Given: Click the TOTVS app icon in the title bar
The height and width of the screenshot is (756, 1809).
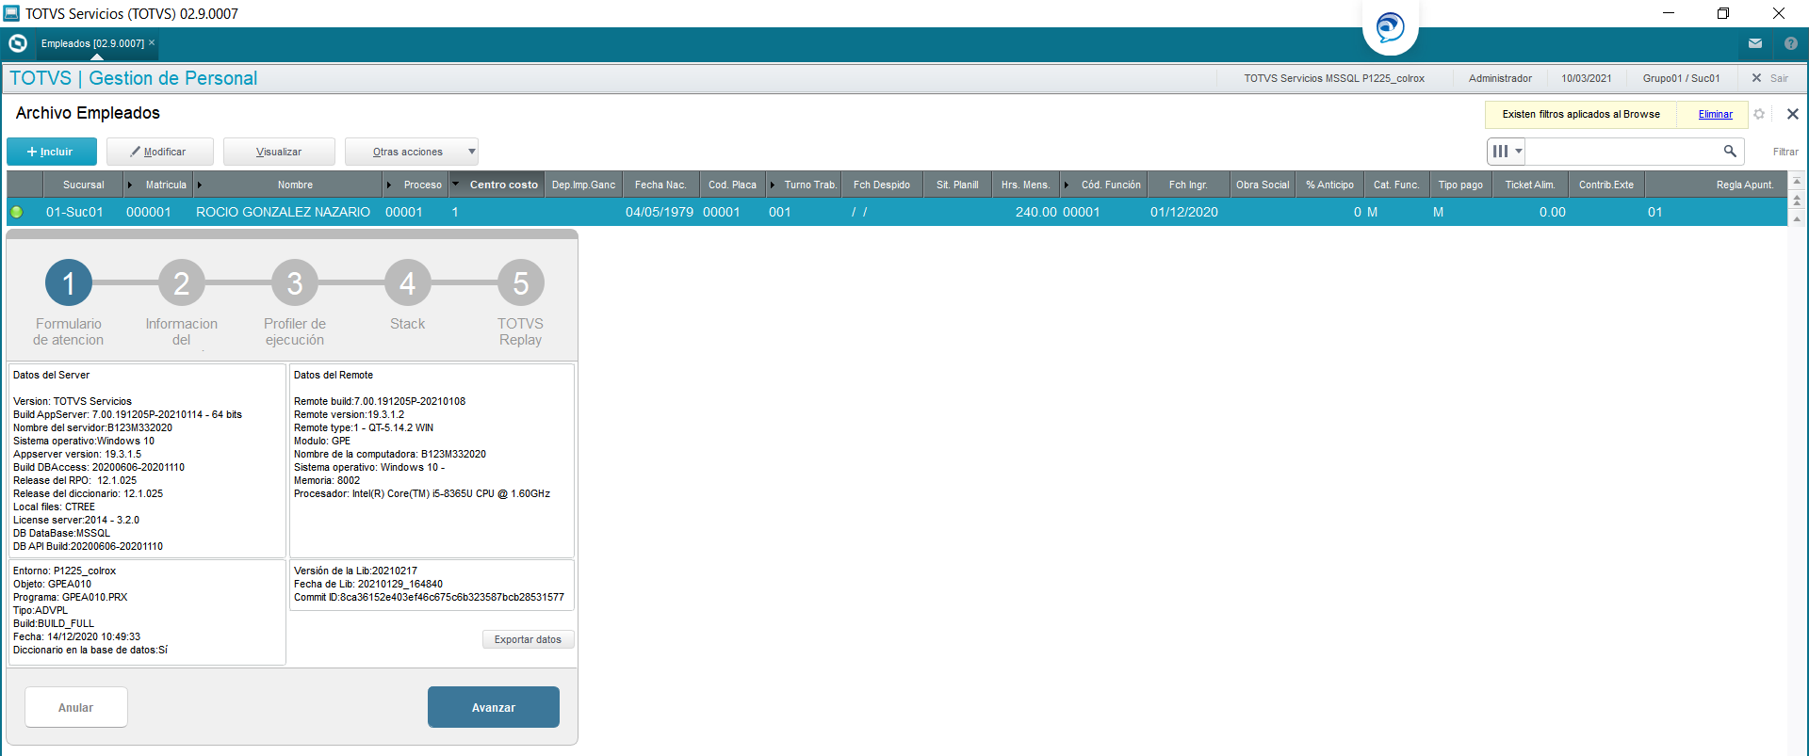Looking at the screenshot, I should [x=11, y=13].
